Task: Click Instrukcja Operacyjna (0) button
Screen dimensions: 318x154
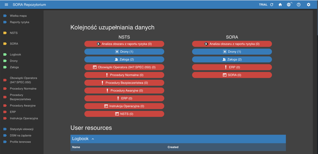Action: coord(124,106)
